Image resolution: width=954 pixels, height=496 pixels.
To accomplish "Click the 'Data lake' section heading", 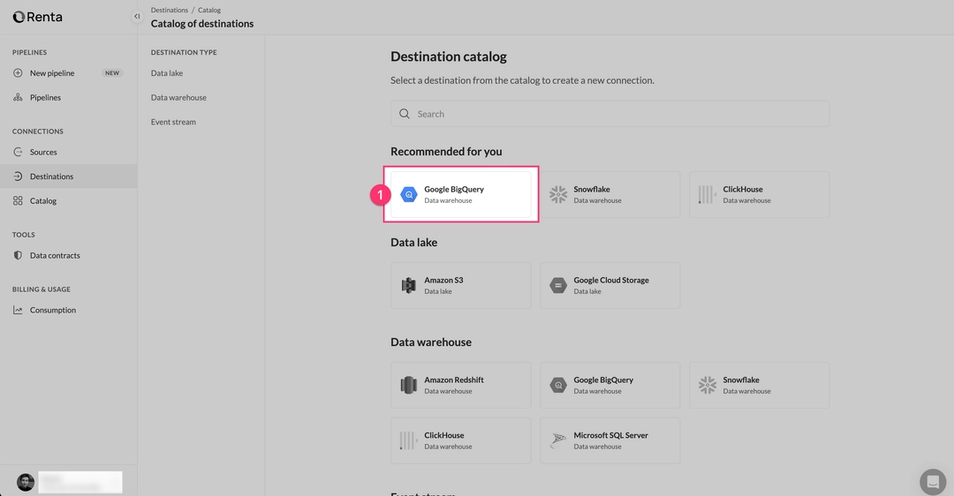I will [x=413, y=242].
